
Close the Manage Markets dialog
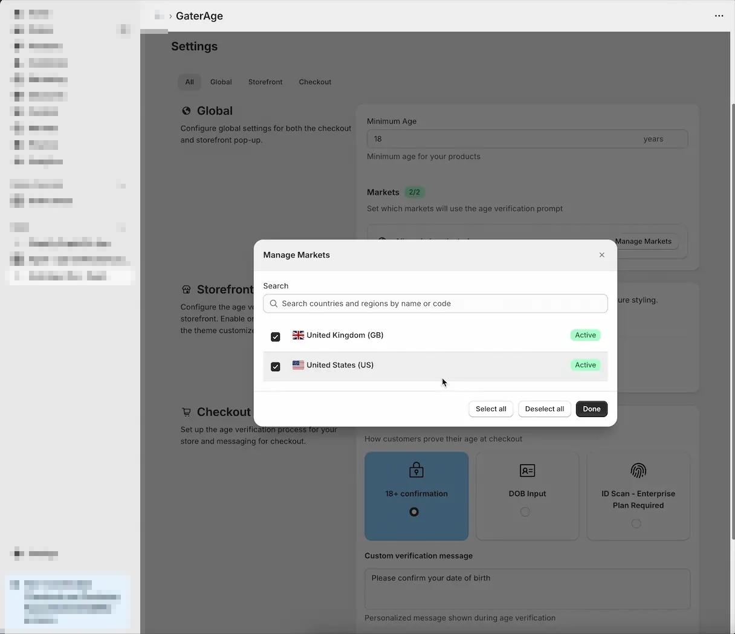click(601, 255)
